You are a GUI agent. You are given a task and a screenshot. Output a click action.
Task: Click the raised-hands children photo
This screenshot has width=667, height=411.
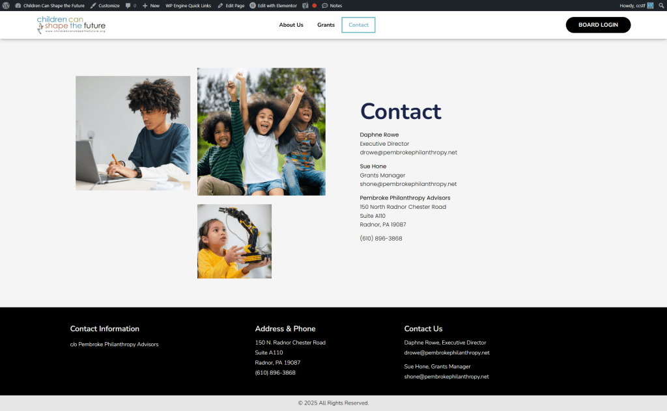[x=261, y=131]
